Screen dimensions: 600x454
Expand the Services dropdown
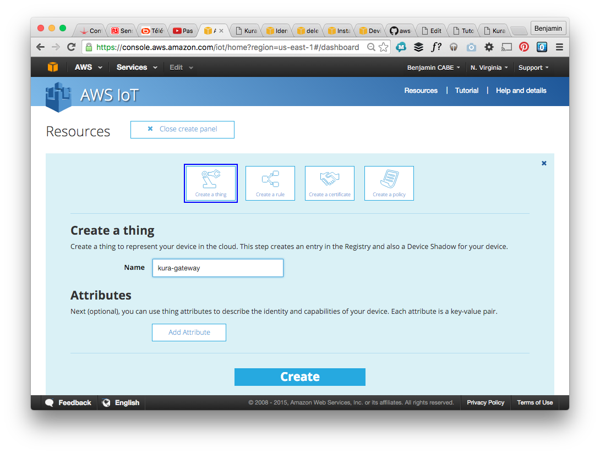(137, 68)
